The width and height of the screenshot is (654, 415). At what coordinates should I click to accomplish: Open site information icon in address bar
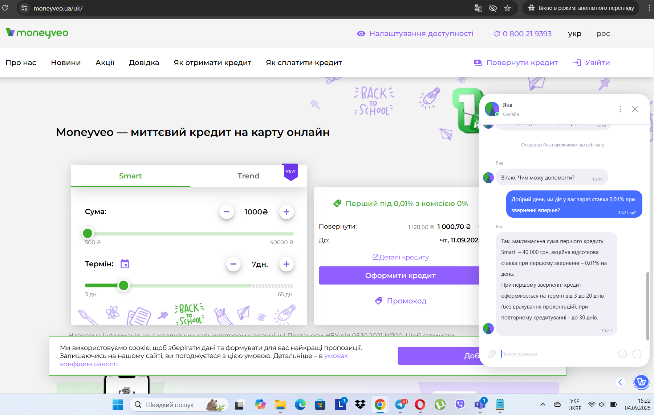[24, 8]
